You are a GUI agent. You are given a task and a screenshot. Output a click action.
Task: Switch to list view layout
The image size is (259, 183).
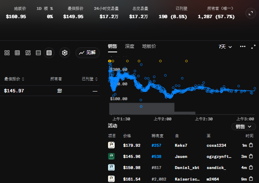point(38,53)
